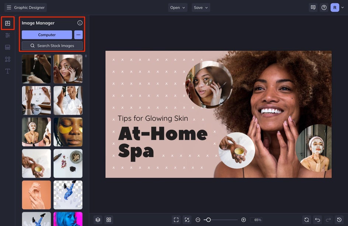Expand the account menu chevron
This screenshot has width=348, height=226.
(342, 7)
